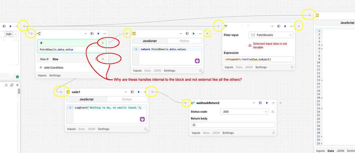
Task: Click the If condition FetchEmails.data.value field
Action: 71,49
